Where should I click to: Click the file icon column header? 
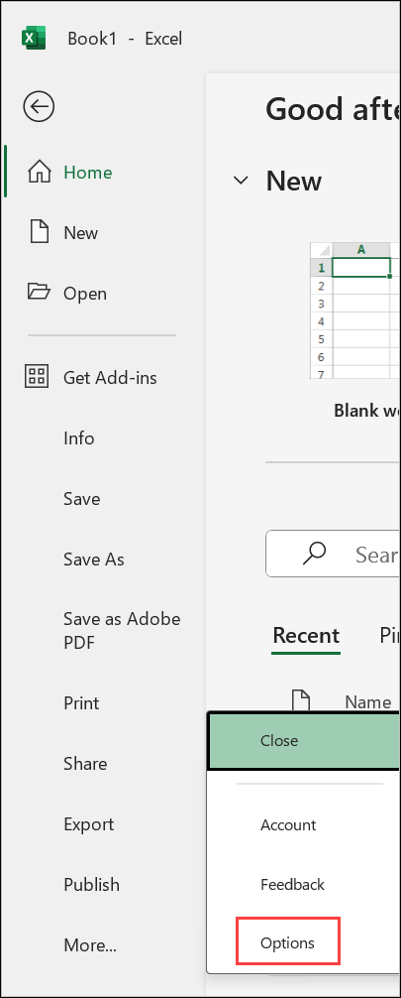pyautogui.click(x=301, y=700)
